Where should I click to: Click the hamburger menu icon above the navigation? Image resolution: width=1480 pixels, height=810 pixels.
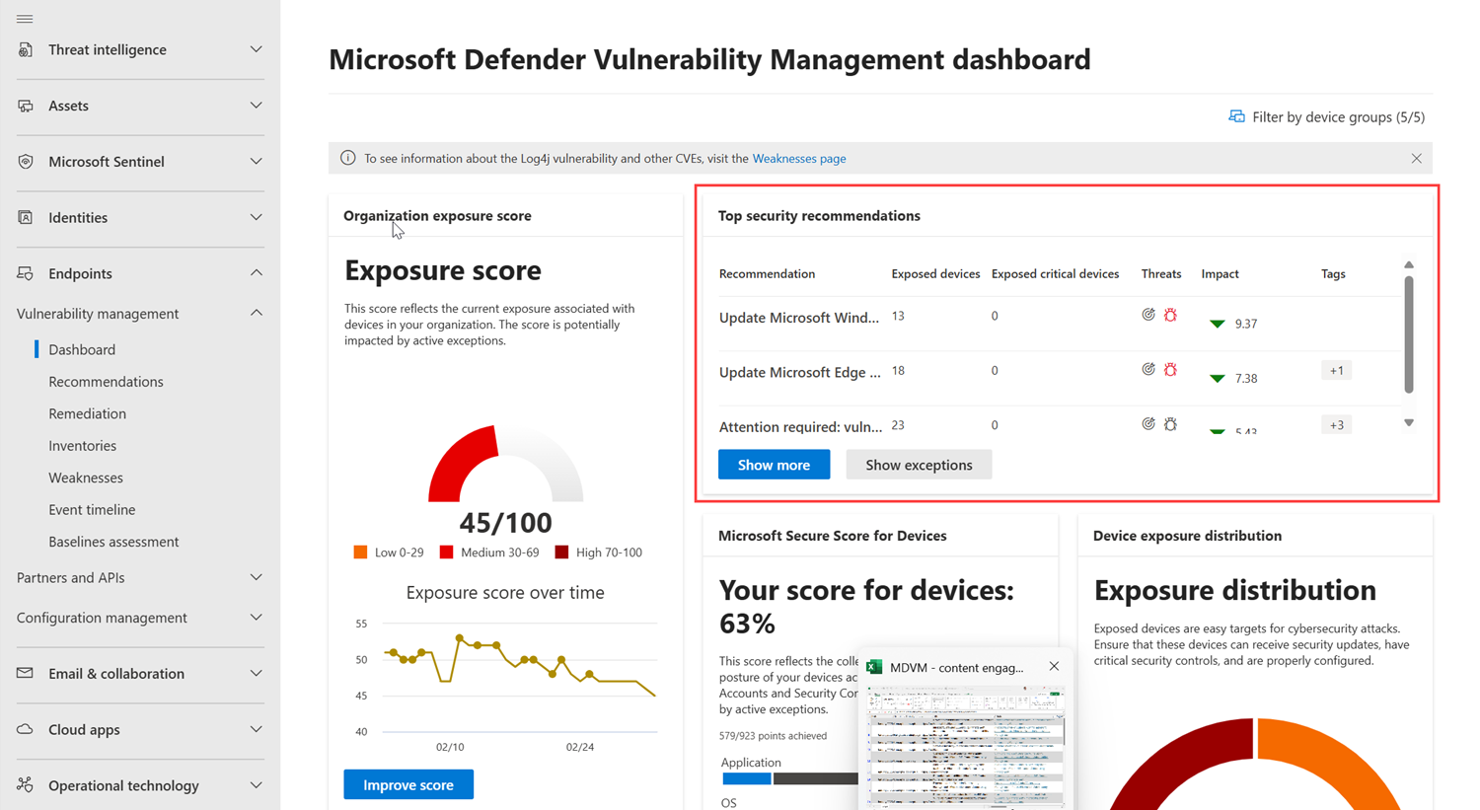[x=25, y=19]
